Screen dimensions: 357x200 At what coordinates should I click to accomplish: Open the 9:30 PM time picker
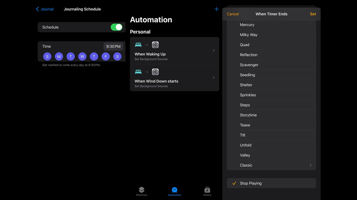pyautogui.click(x=113, y=47)
